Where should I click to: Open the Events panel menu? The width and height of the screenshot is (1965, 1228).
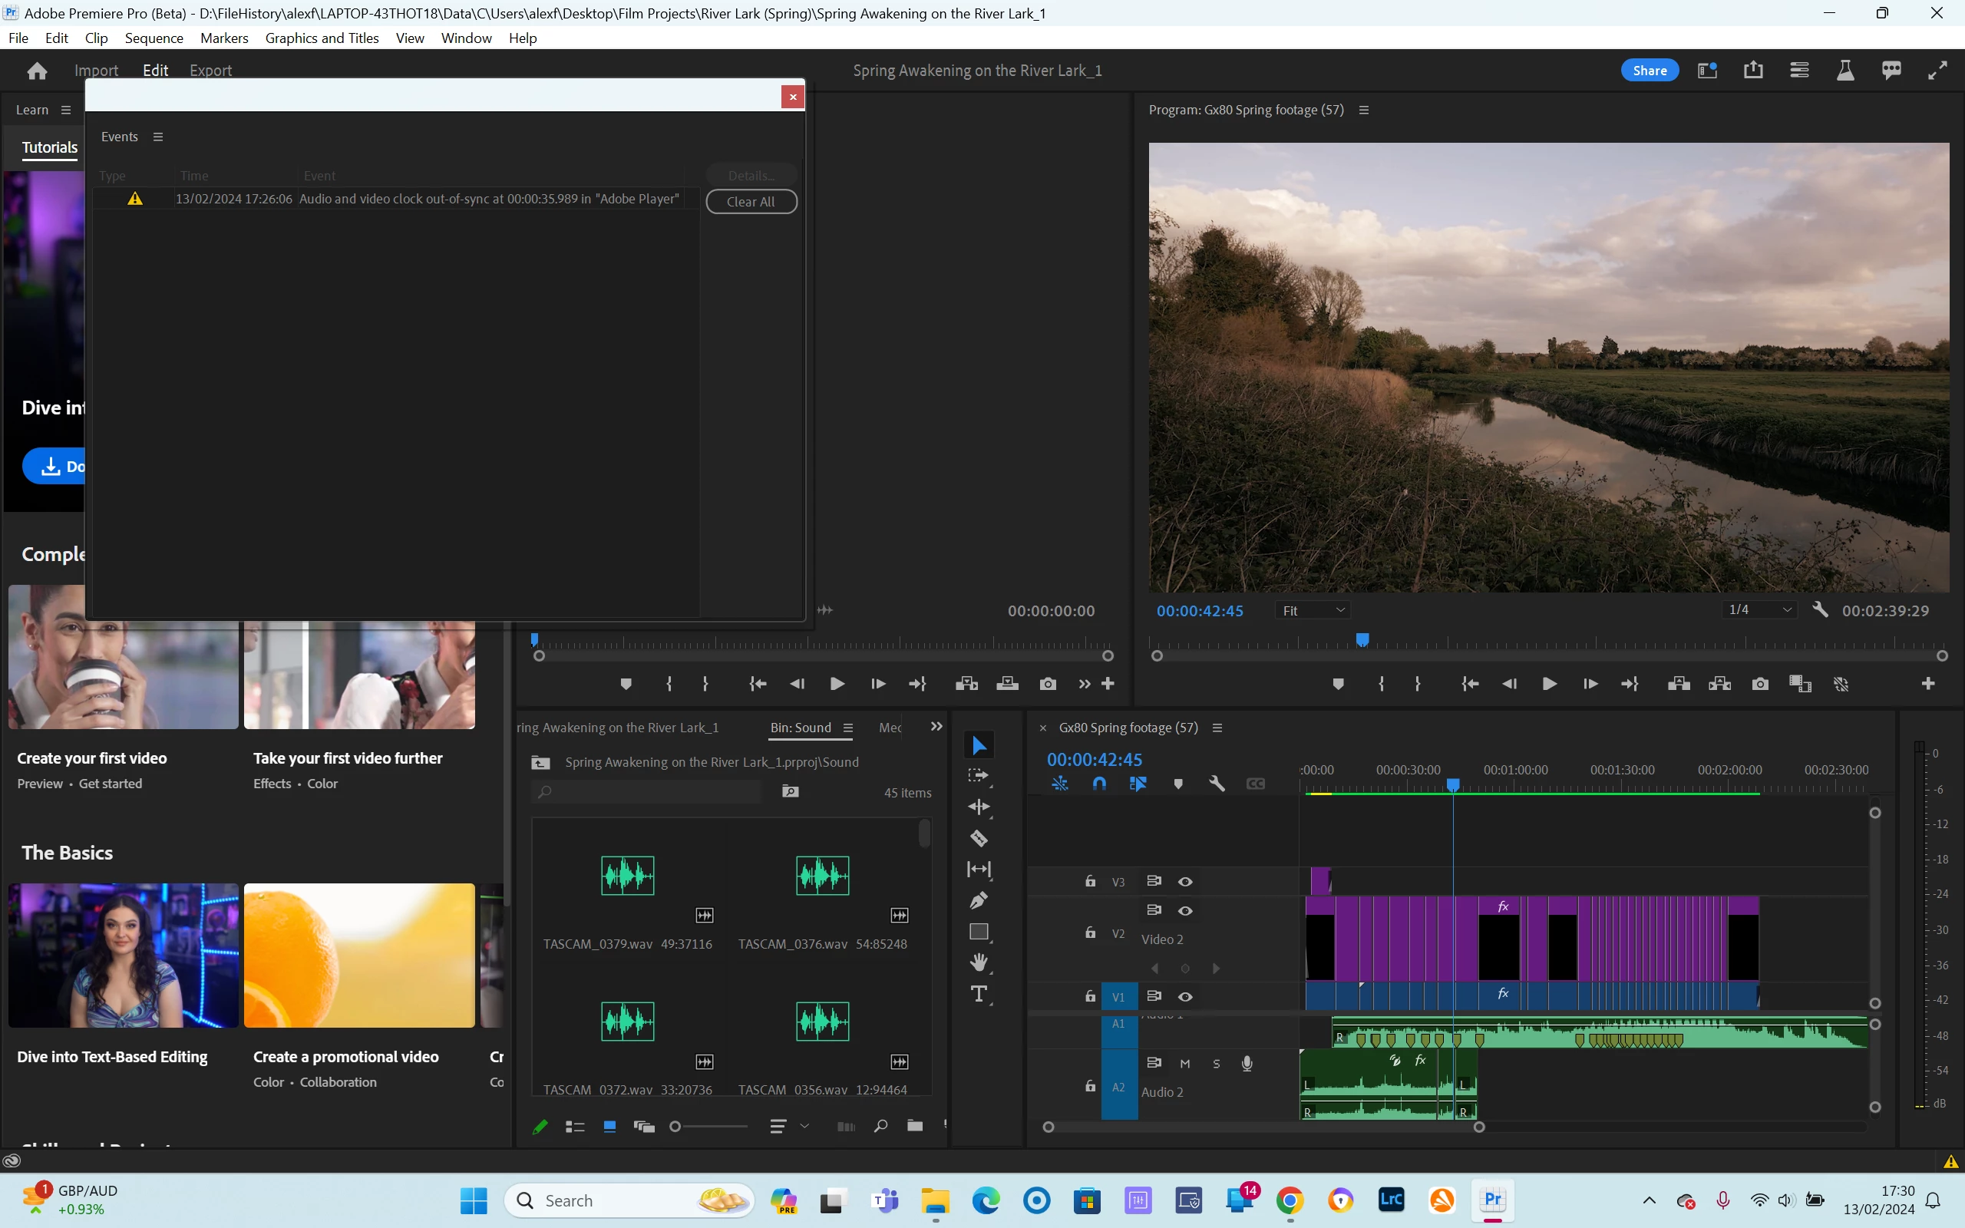click(x=158, y=137)
